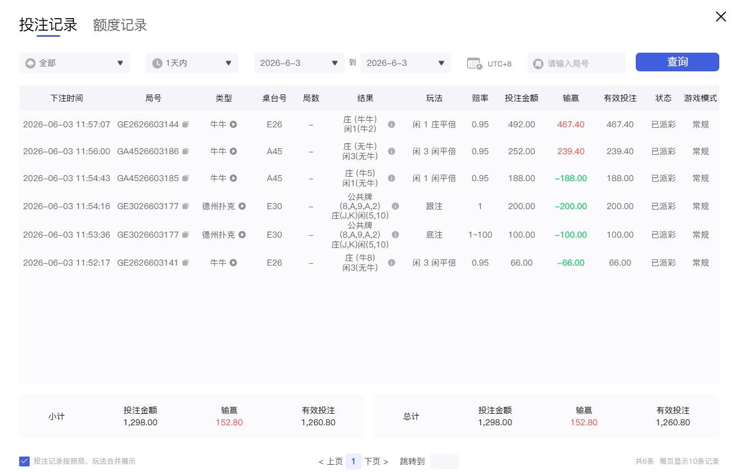Play replay for 德州扑克 底注 row

[242, 235]
